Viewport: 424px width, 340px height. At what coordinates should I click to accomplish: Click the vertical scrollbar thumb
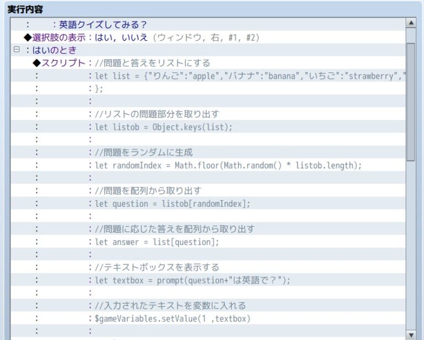click(410, 100)
